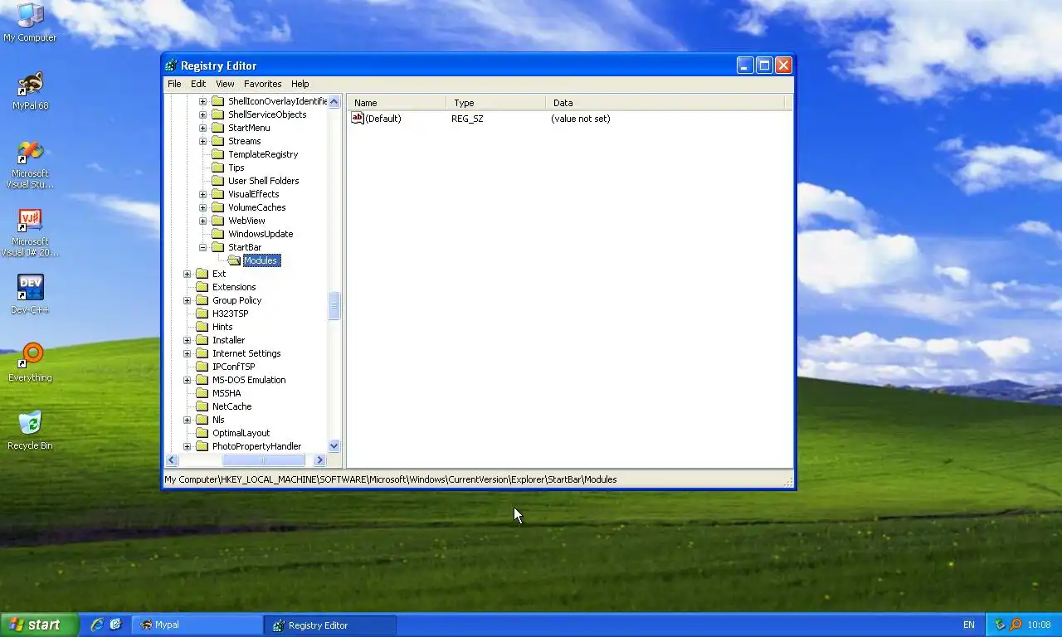
Task: Click the StartBar folder icon
Action: tap(218, 247)
